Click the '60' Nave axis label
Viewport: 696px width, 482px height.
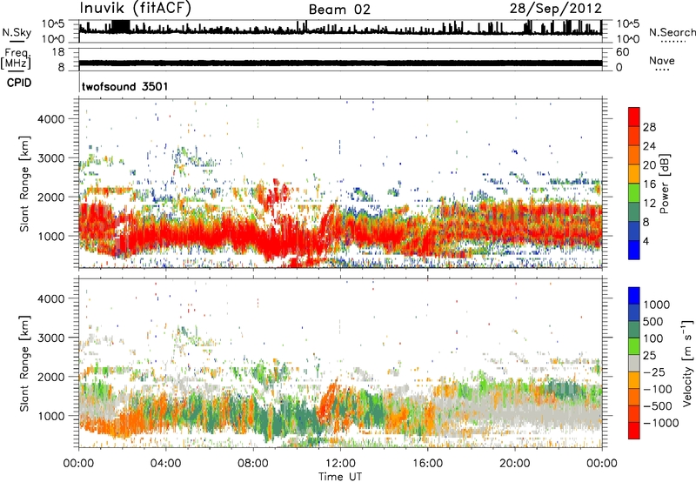click(x=623, y=52)
